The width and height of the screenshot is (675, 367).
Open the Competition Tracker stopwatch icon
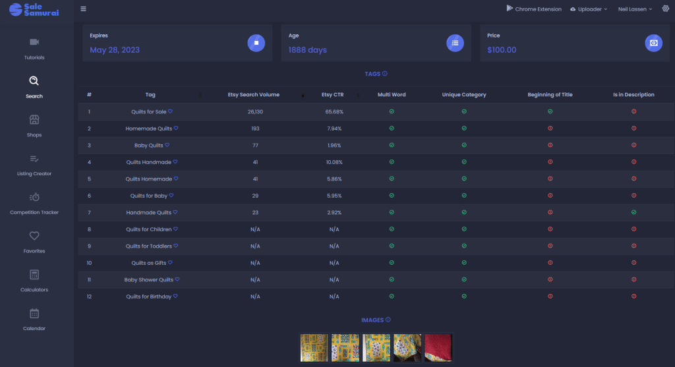click(34, 197)
